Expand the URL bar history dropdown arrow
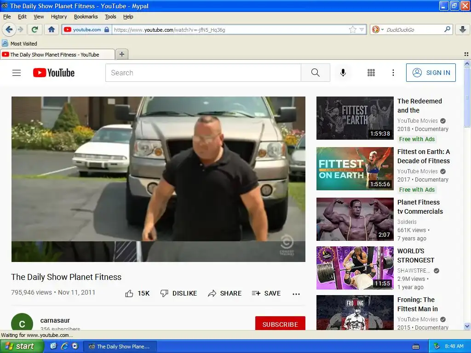 (362, 30)
